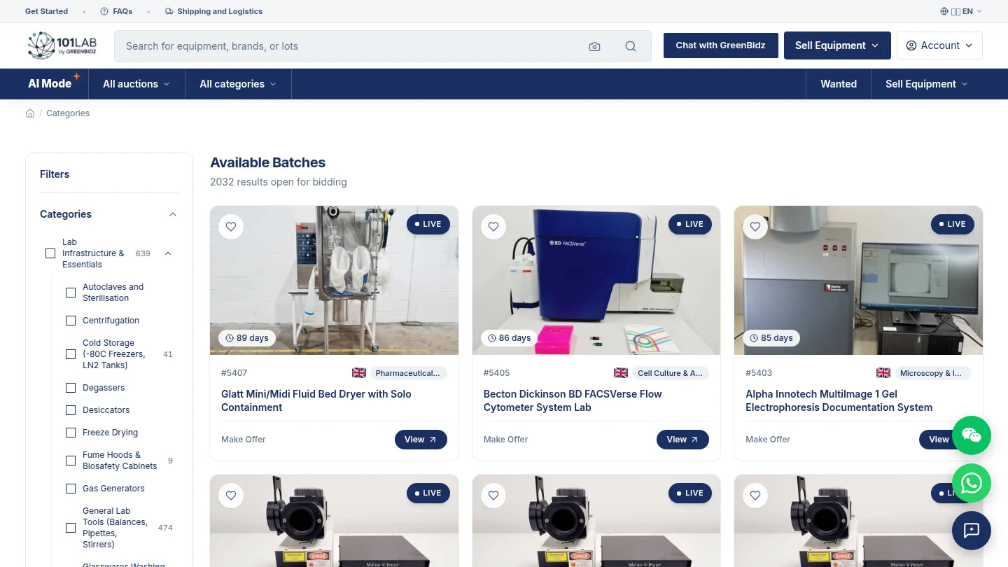Click the 89 days timer badge
This screenshot has width=1008, height=567.
coord(246,338)
